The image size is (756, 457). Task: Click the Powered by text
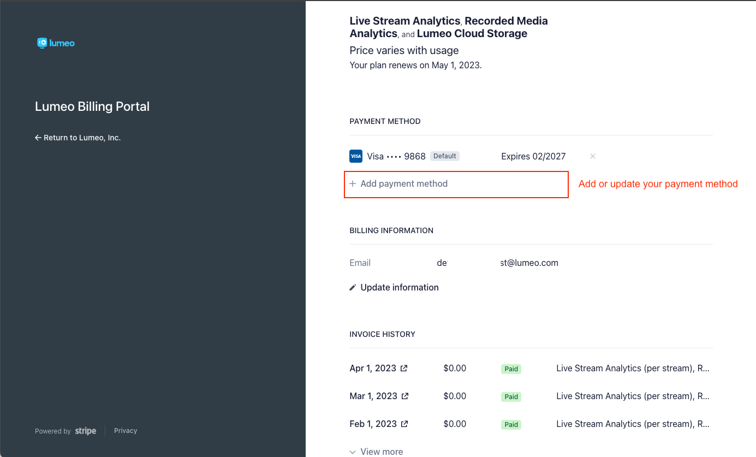pos(53,431)
